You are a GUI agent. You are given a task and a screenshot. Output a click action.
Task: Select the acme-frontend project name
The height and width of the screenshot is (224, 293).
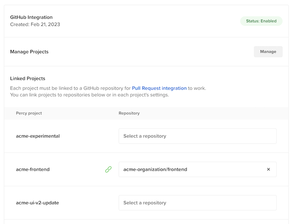pyautogui.click(x=33, y=169)
